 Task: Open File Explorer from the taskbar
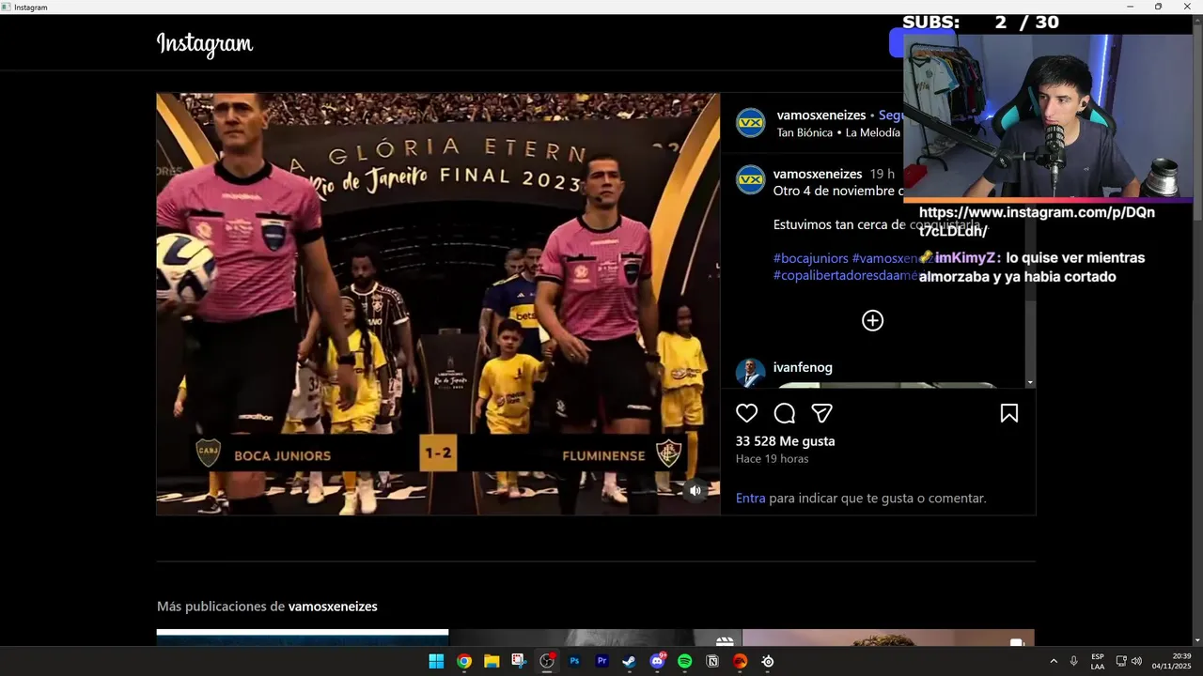coord(492,661)
